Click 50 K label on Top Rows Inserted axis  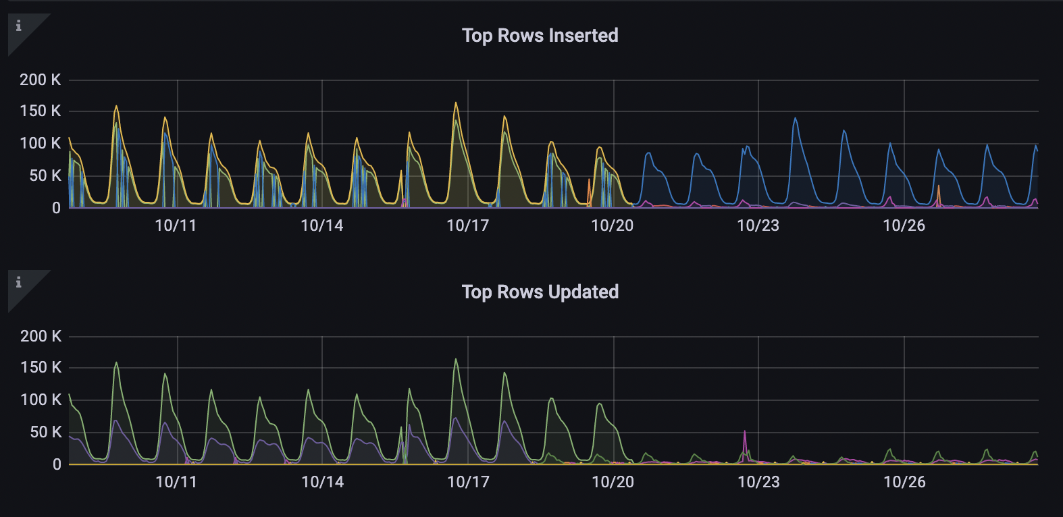tap(45, 176)
